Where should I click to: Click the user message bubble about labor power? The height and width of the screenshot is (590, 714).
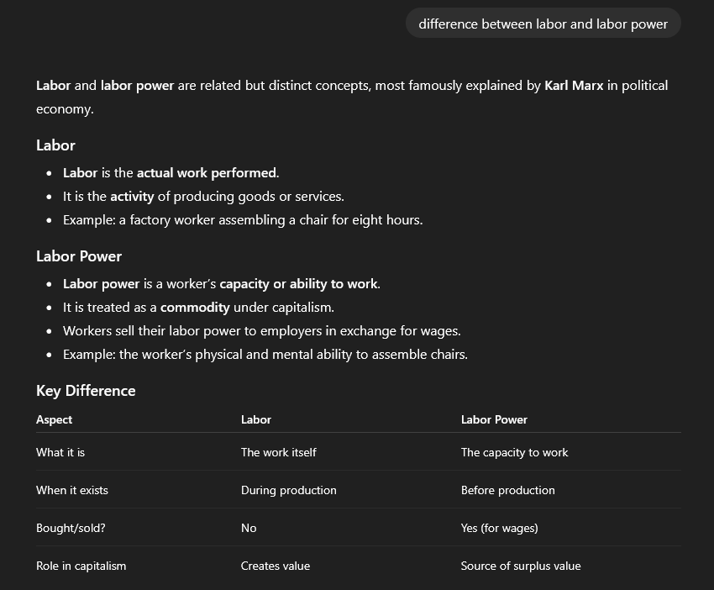543,24
